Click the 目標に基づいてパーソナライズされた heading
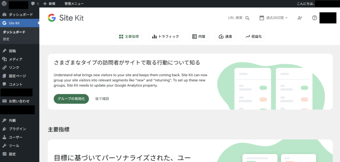Image resolution: width=340 pixels, height=162 pixels. pyautogui.click(x=122, y=157)
